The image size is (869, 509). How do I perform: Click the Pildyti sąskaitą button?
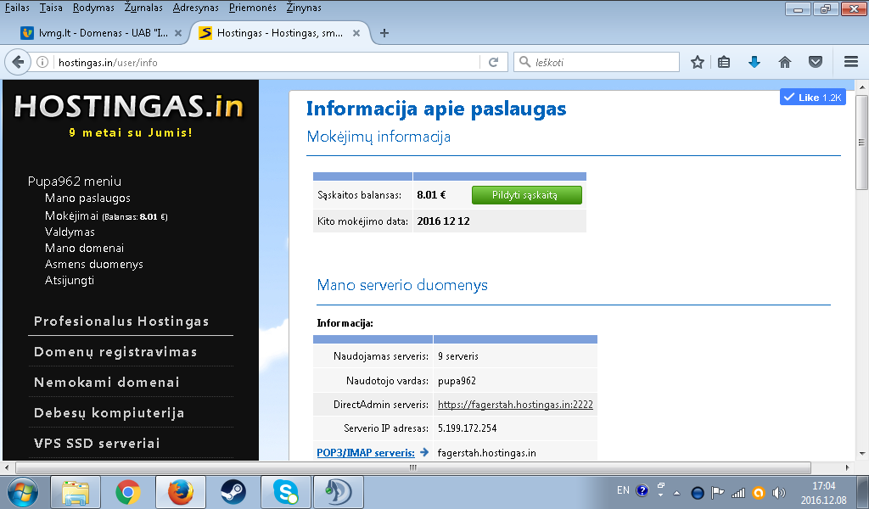point(526,195)
